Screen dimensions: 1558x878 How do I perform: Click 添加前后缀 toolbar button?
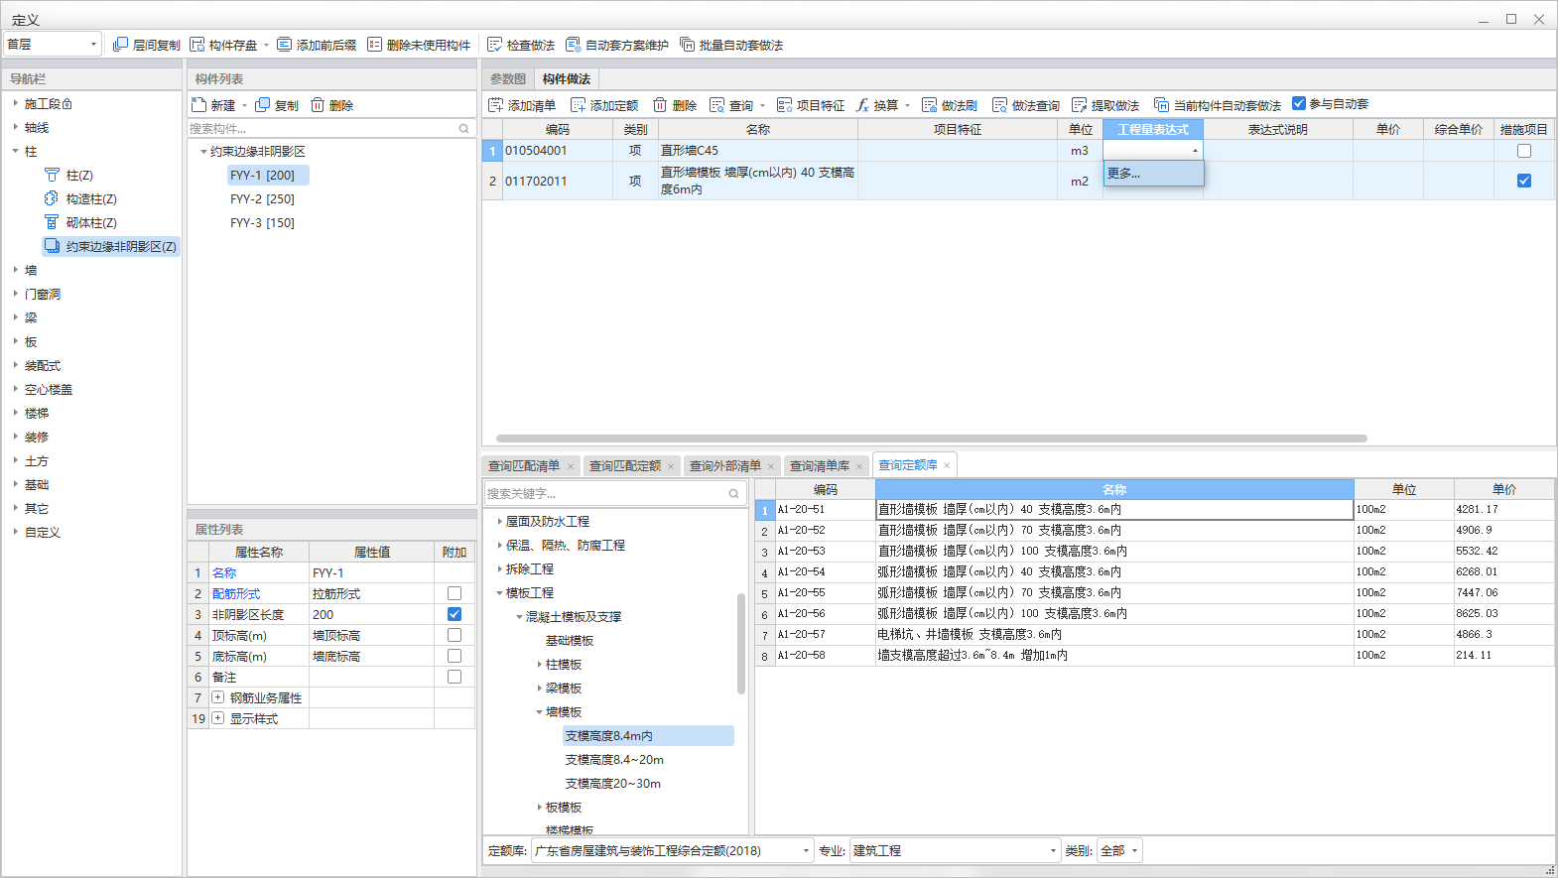[317, 45]
